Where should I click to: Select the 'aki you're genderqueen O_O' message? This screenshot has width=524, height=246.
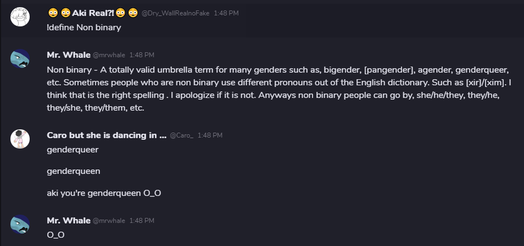pos(104,193)
